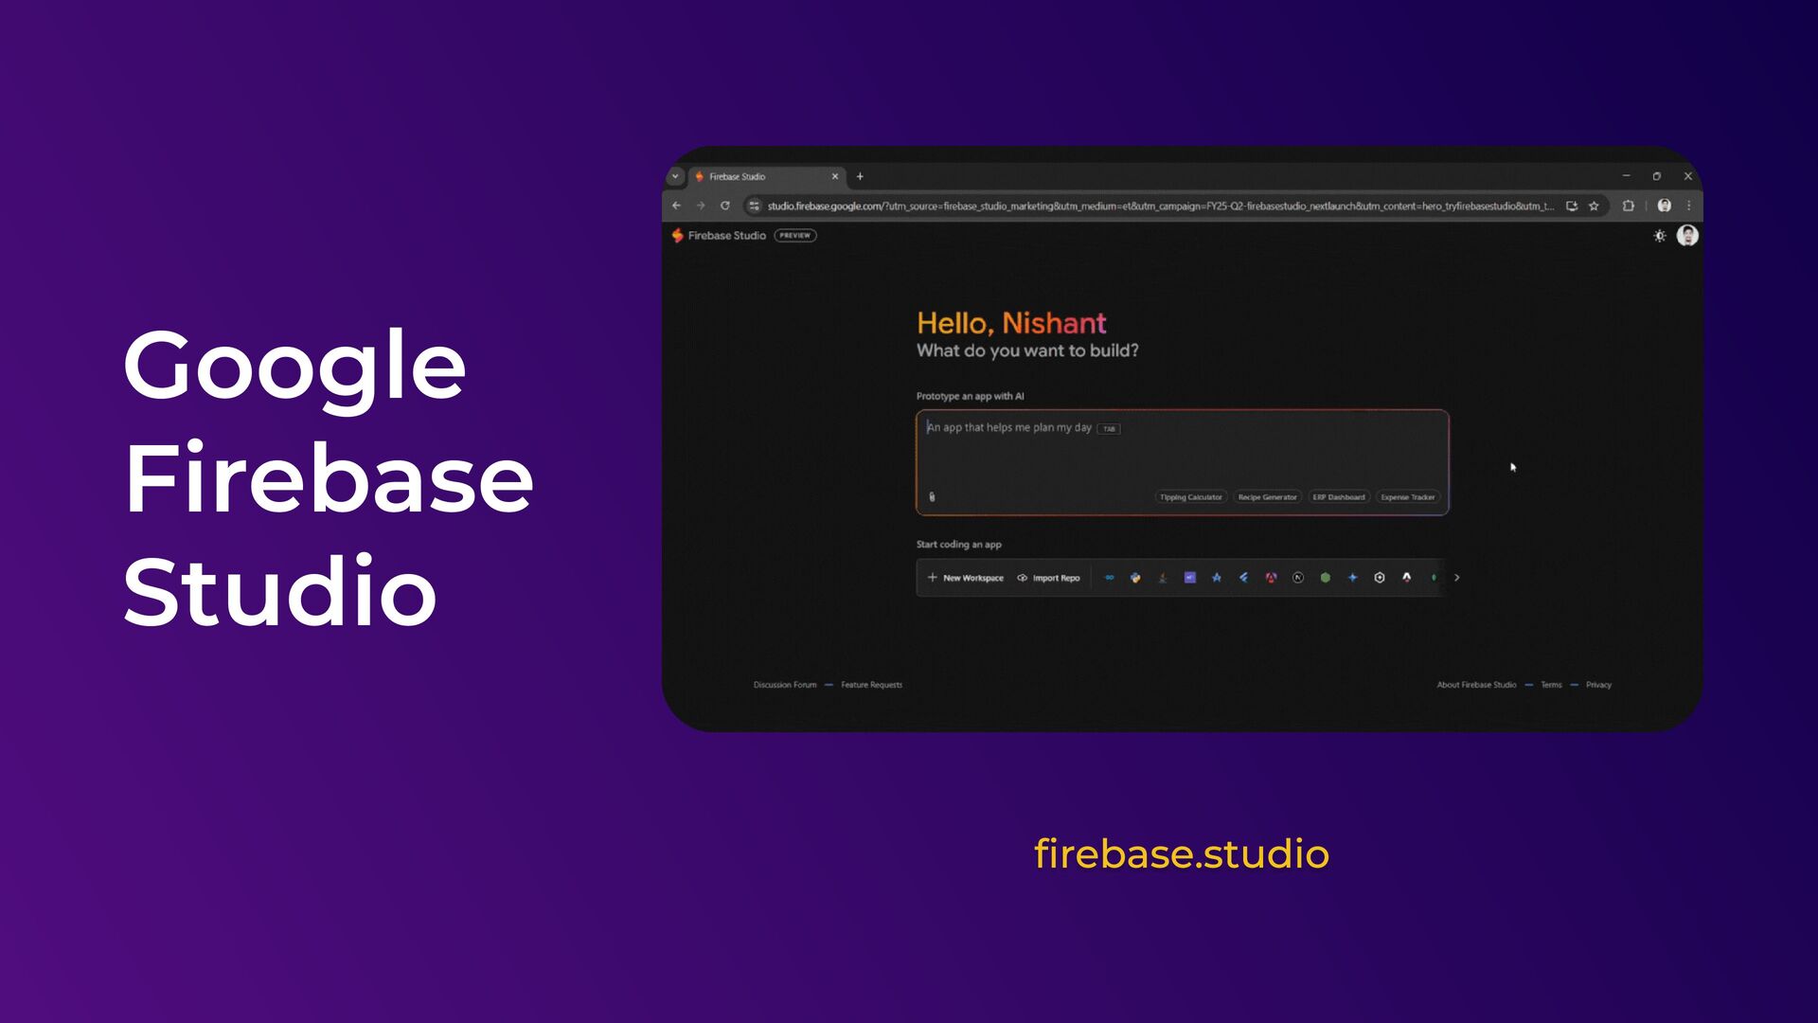Select the blue star template icon
The height and width of the screenshot is (1023, 1818).
(1217, 577)
